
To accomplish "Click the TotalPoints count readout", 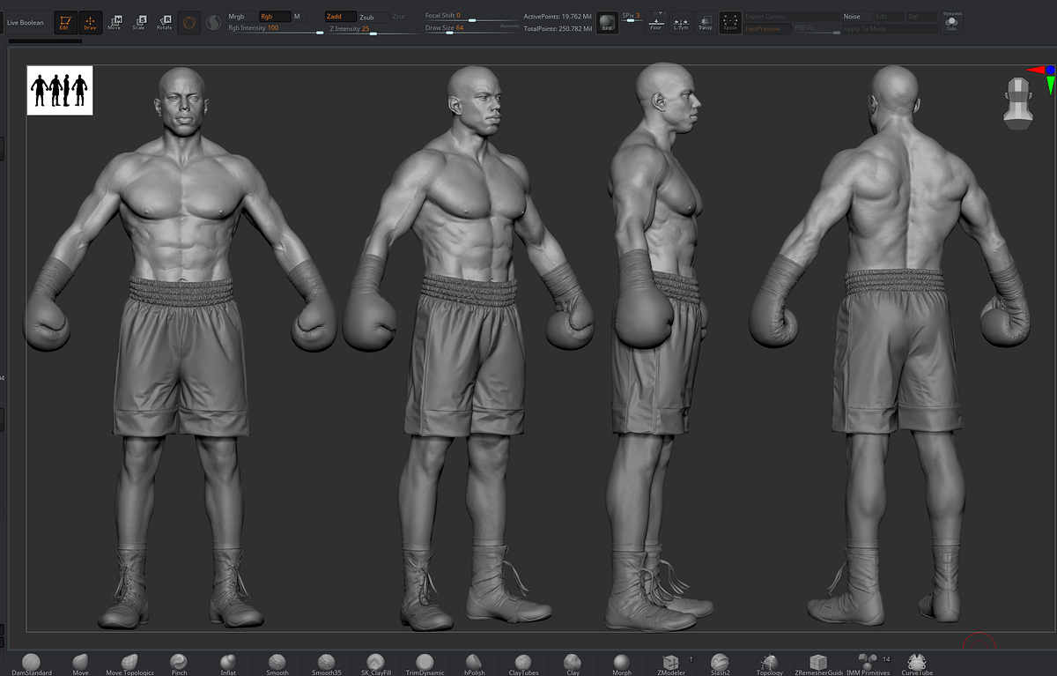I will point(557,29).
